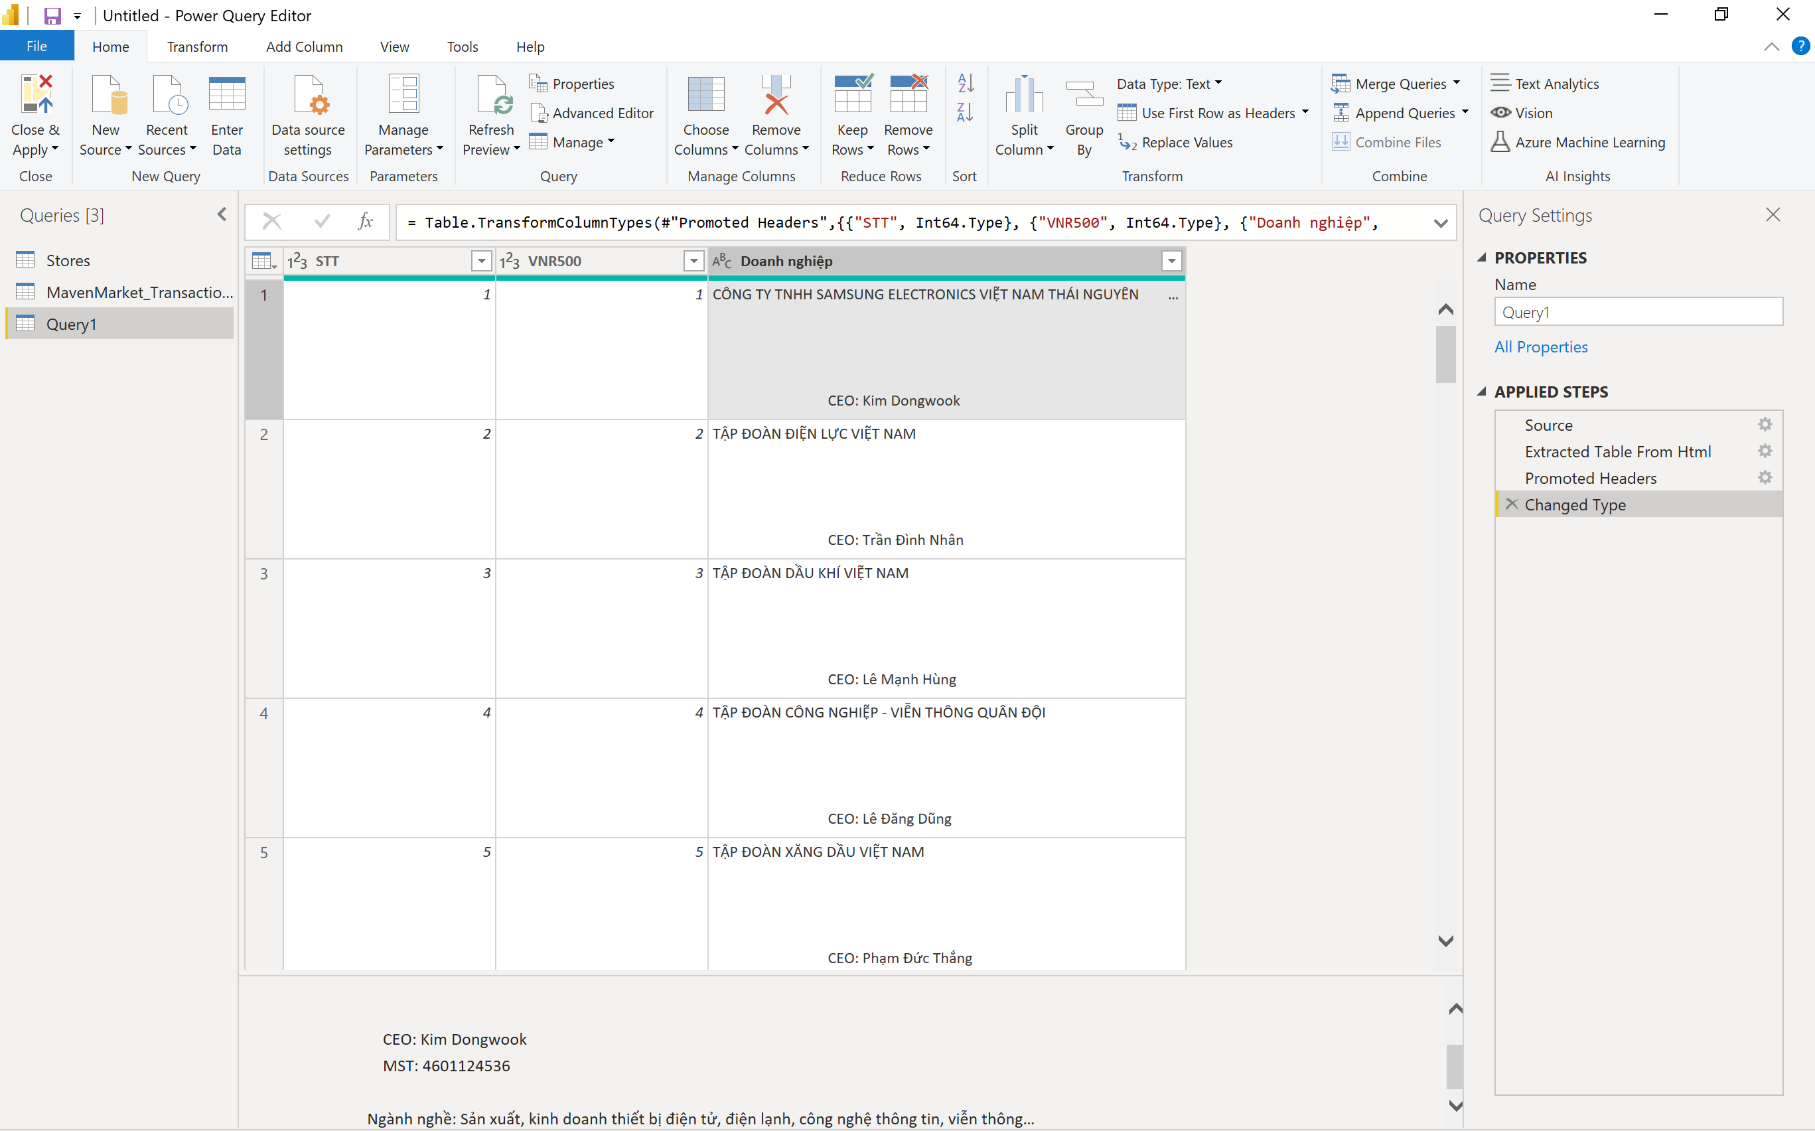Click Replace Values
Viewport: 1815px width, 1131px height.
(x=1175, y=142)
